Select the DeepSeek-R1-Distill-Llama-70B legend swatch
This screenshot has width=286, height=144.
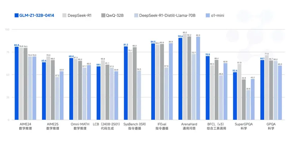coord(136,15)
